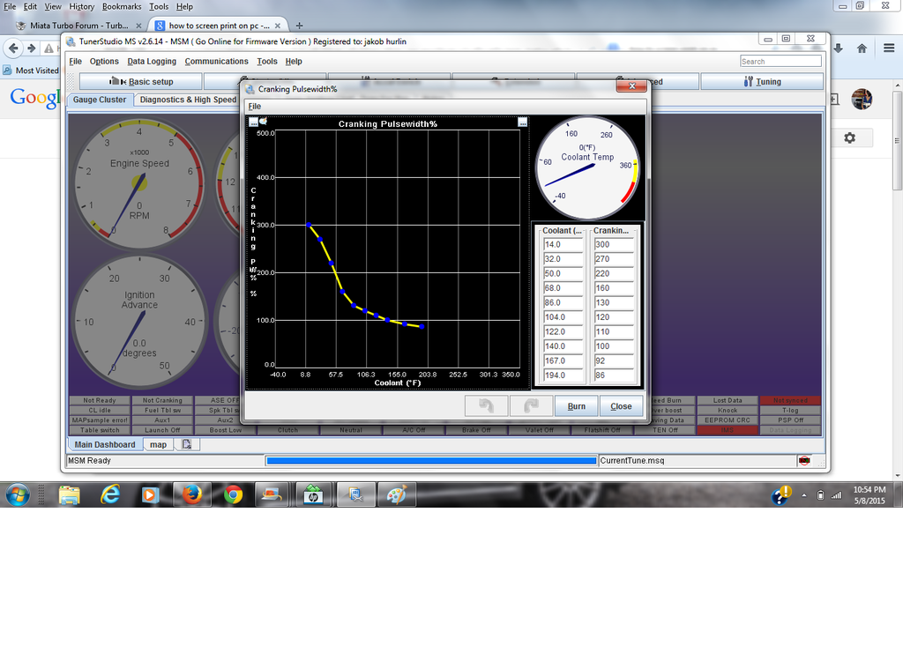Click the new dashboard tab icon beside map
Viewport: 903px width, 661px height.
[187, 445]
